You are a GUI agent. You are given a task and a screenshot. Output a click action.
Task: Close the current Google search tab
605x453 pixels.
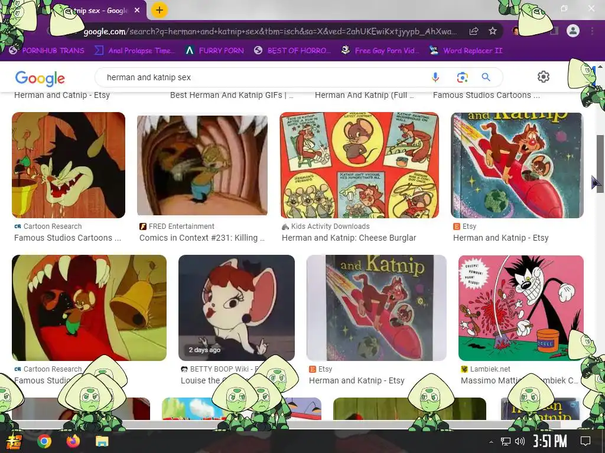coord(137,11)
